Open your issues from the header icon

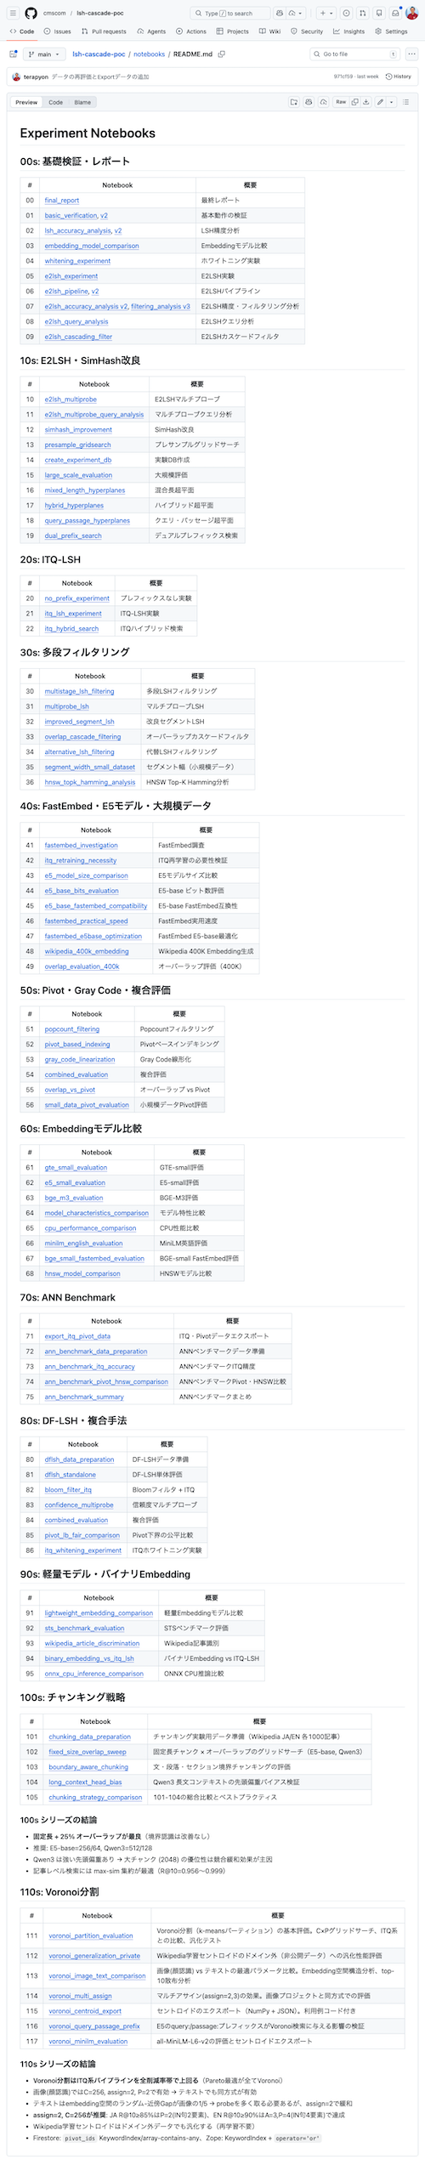click(347, 14)
